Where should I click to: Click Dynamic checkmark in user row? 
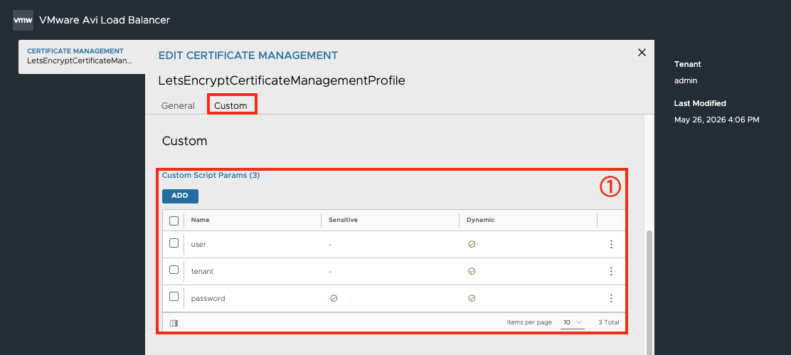(472, 244)
